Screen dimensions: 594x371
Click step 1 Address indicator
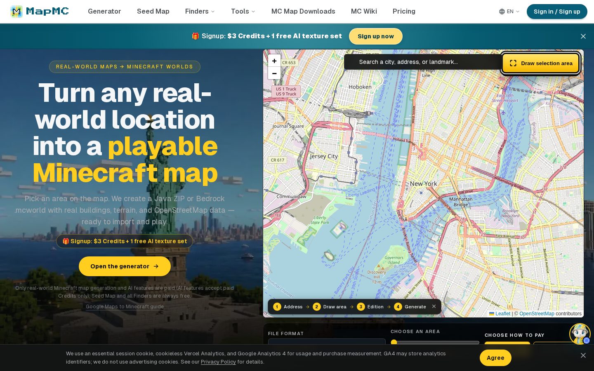288,307
